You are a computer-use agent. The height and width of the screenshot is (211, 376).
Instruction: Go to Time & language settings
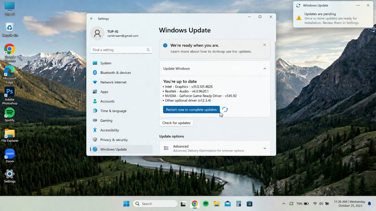113,111
